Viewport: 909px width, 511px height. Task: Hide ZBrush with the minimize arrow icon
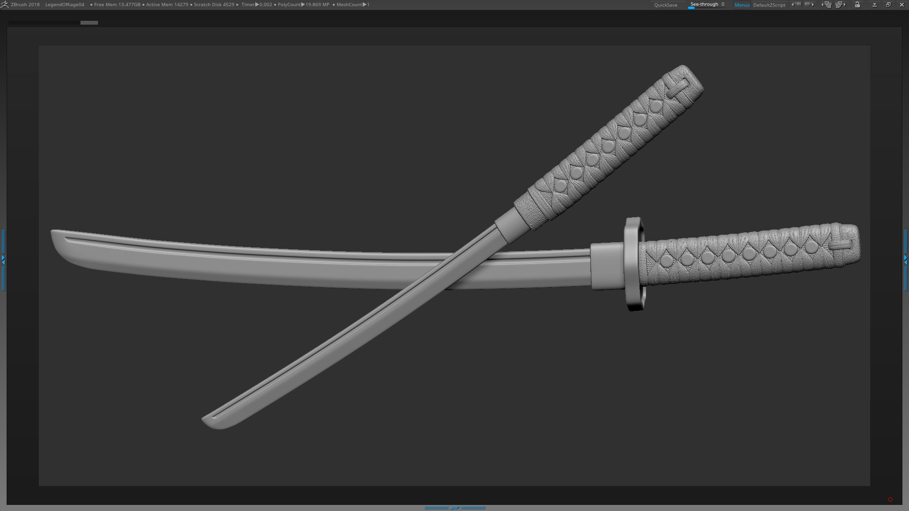874,5
